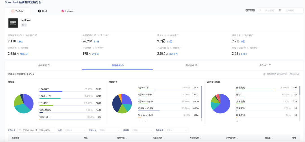Click the 汽车配件 audience row
The height and width of the screenshot is (142, 305).
(267, 109)
